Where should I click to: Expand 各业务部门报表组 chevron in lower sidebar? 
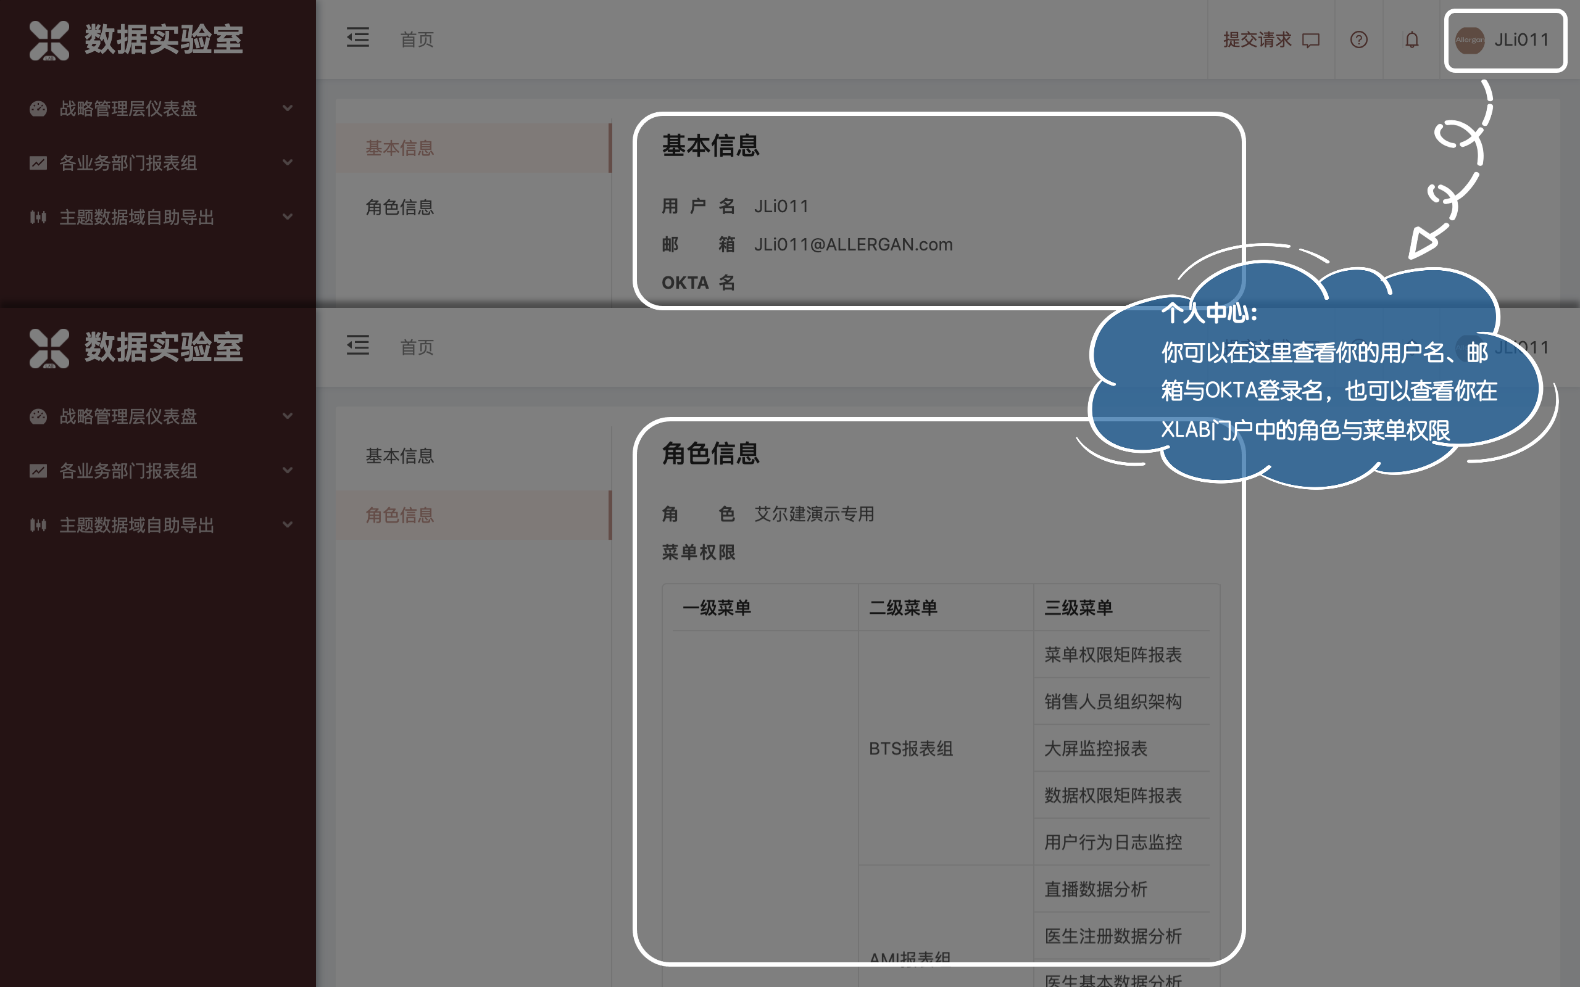[287, 471]
